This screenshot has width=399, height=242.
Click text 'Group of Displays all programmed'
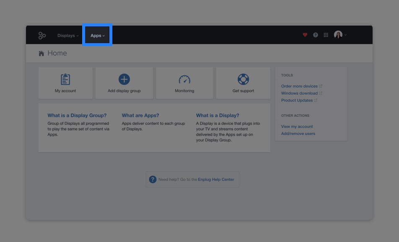78,124
